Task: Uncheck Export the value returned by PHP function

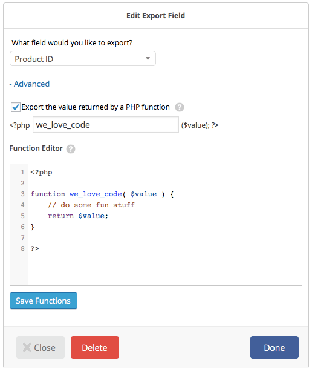Action: 15,107
